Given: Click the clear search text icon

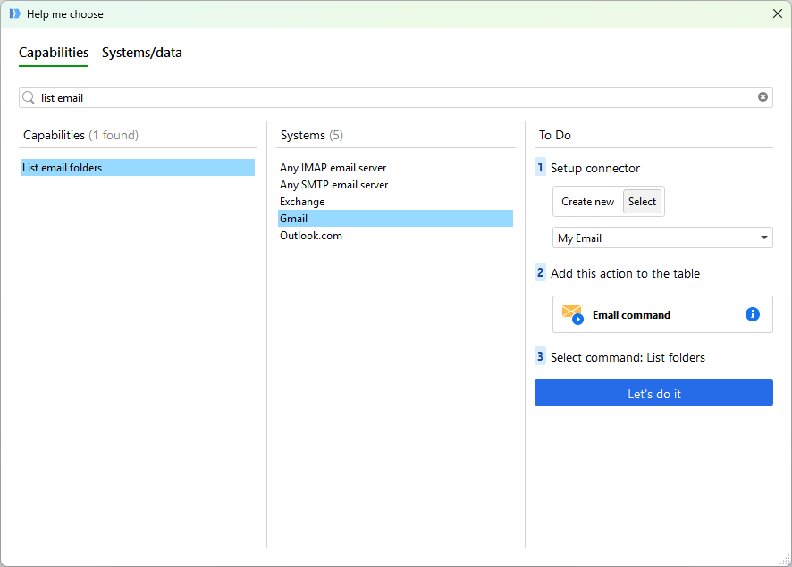Looking at the screenshot, I should (x=763, y=97).
